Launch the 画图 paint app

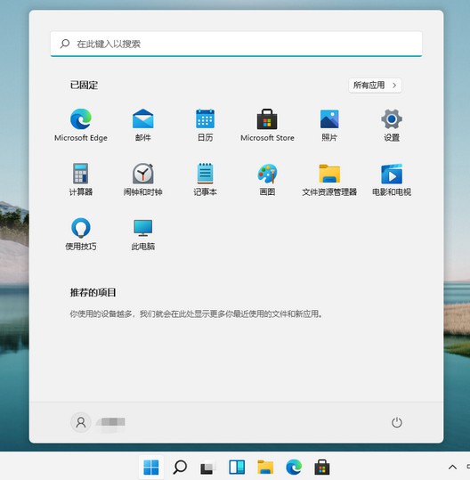click(x=267, y=179)
